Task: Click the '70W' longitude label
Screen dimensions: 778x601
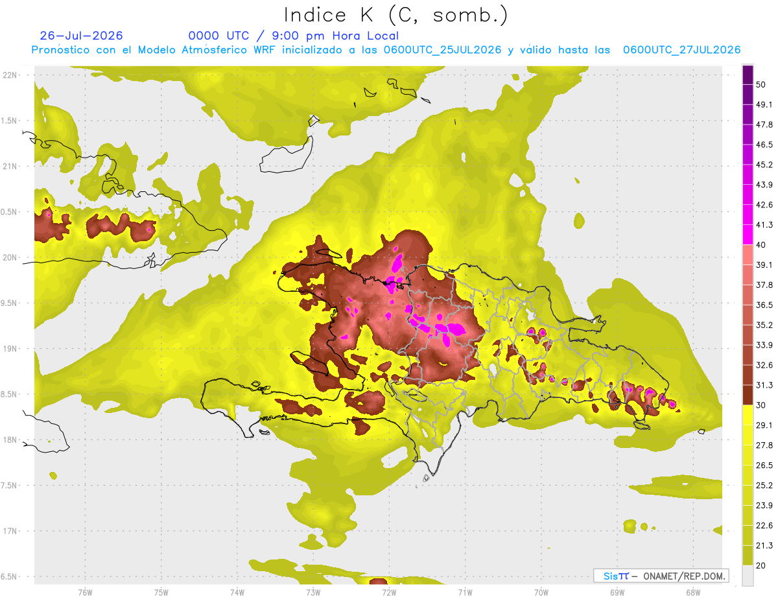Action: pos(541,593)
